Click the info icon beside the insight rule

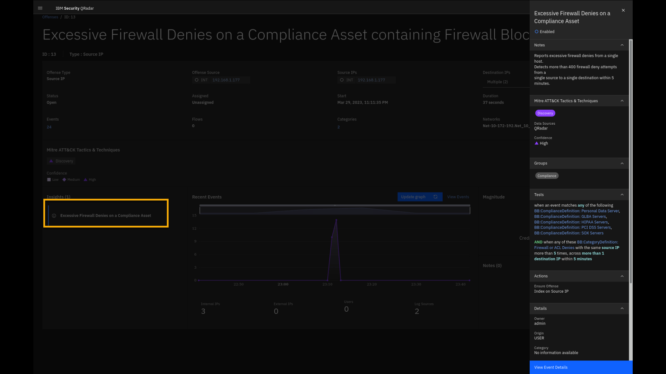click(x=54, y=216)
